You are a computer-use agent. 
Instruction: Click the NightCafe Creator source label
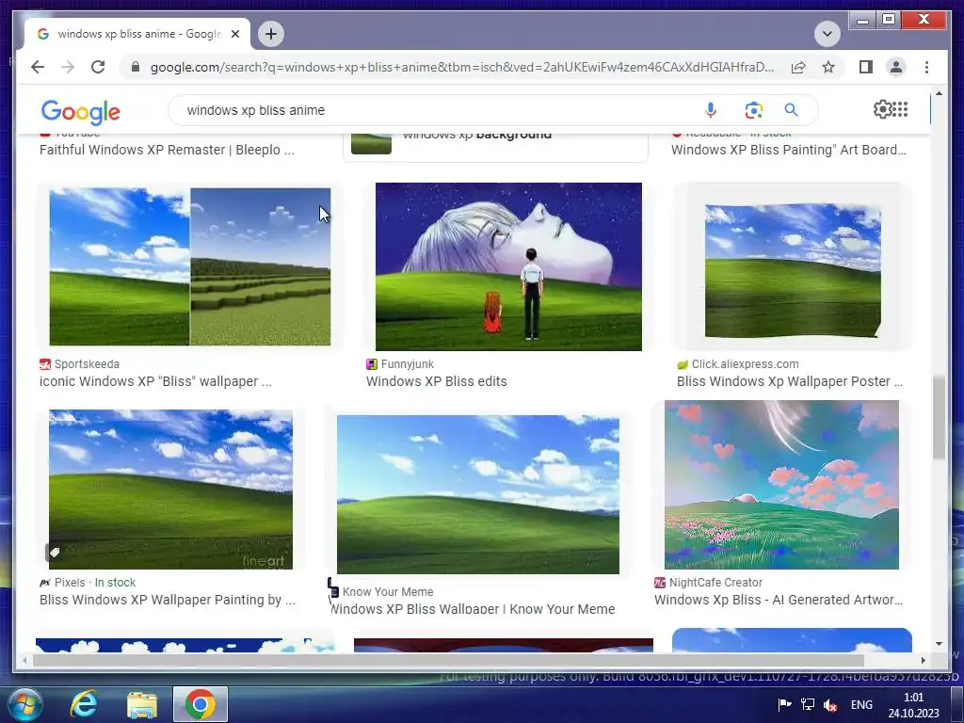click(x=715, y=582)
